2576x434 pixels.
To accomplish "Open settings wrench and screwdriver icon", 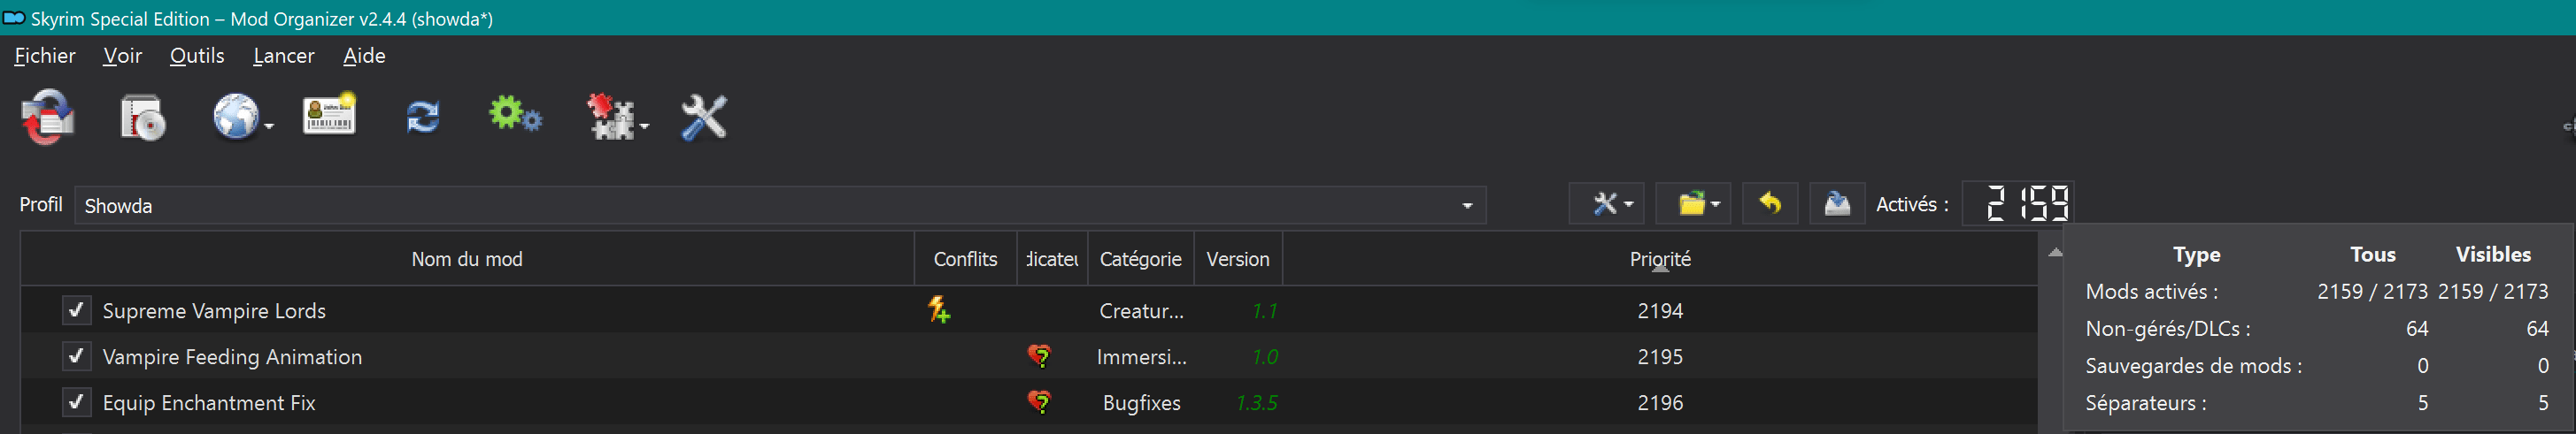I will point(703,118).
